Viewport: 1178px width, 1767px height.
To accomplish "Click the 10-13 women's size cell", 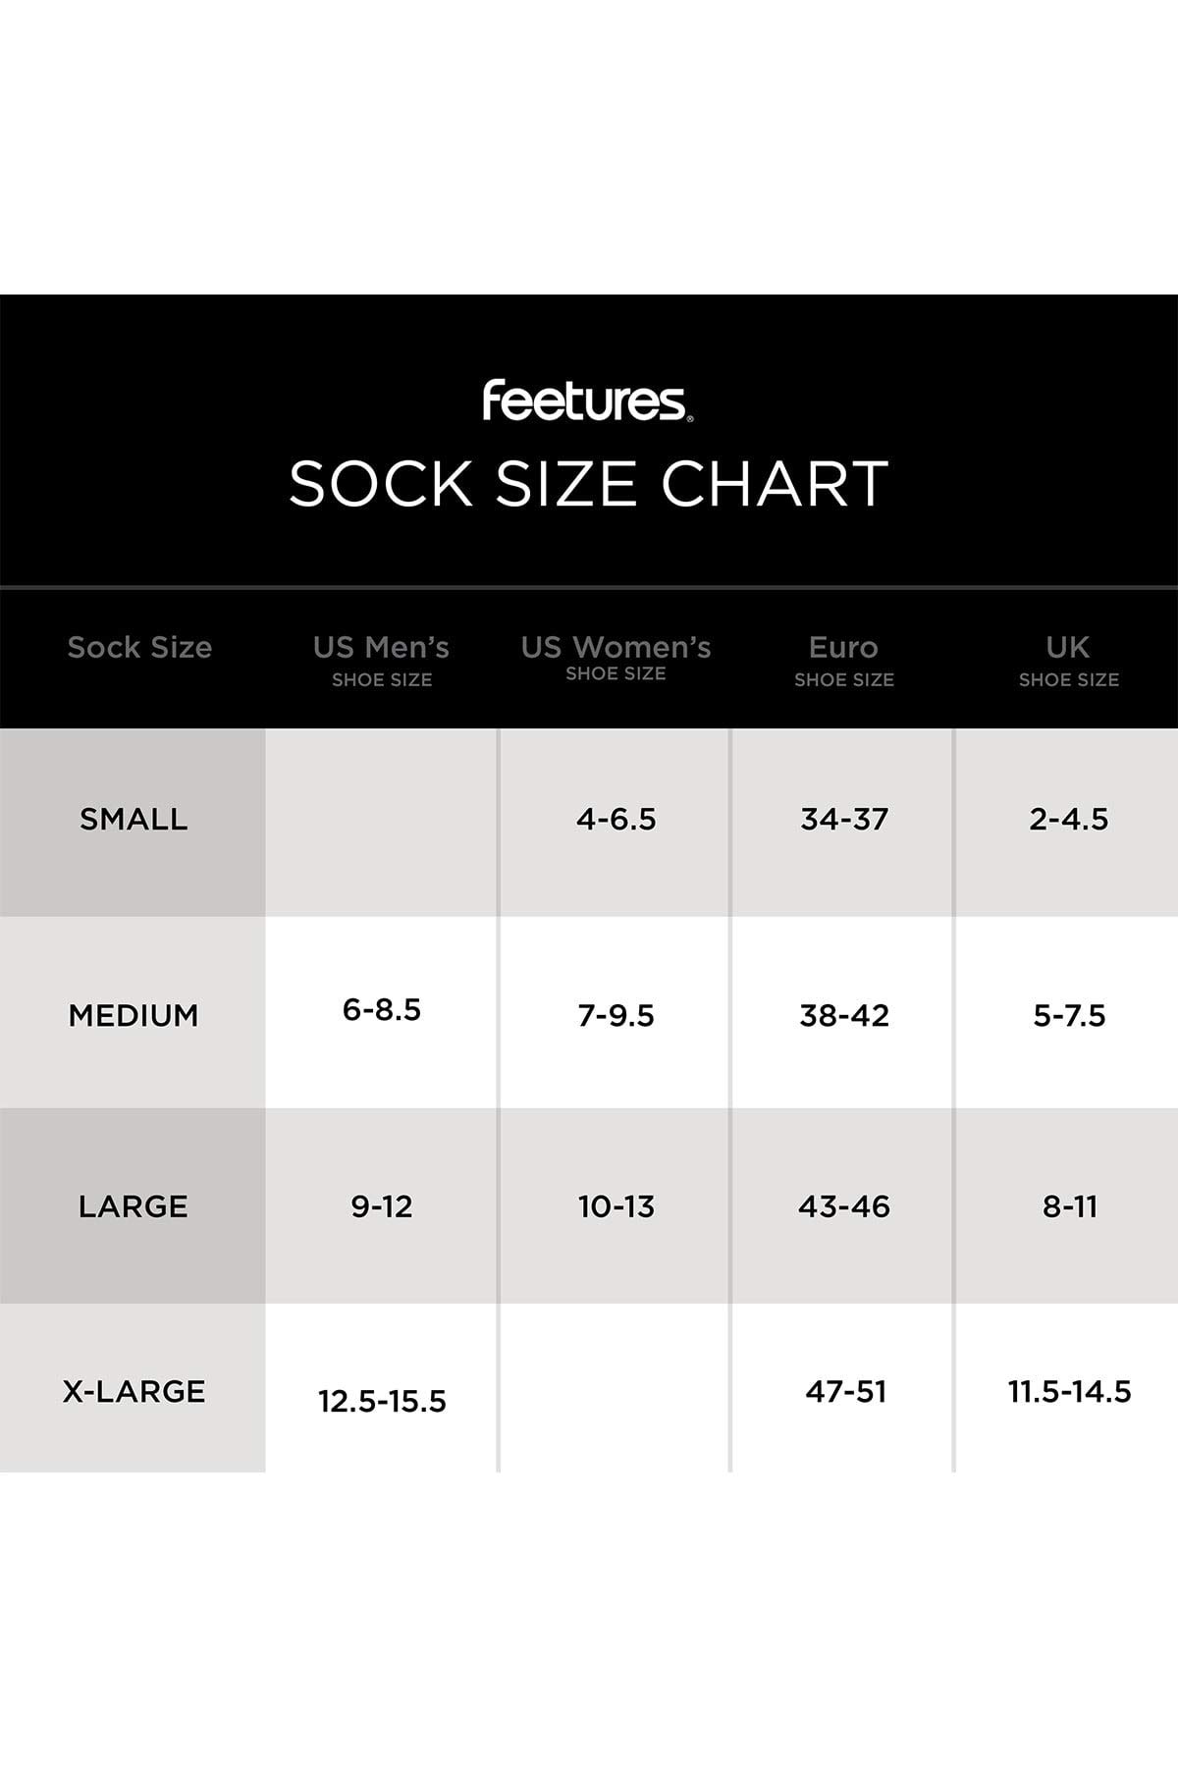I will coord(616,1206).
